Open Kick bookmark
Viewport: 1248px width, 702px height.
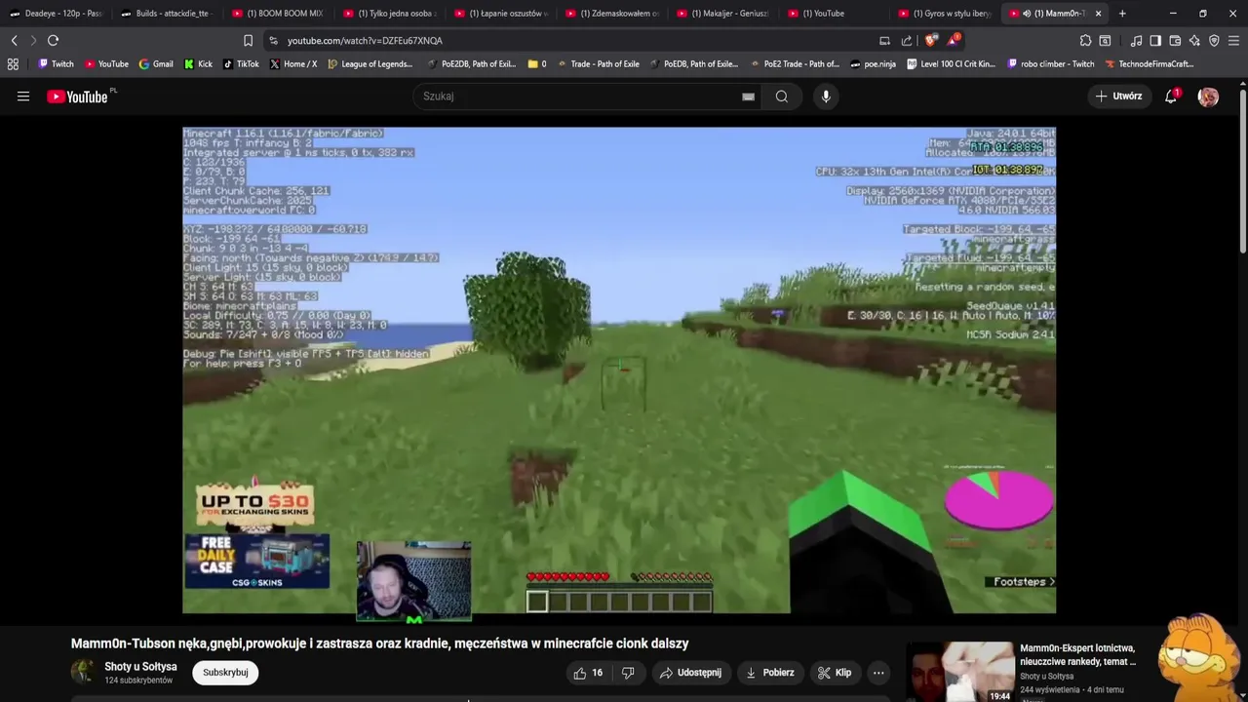coord(198,63)
